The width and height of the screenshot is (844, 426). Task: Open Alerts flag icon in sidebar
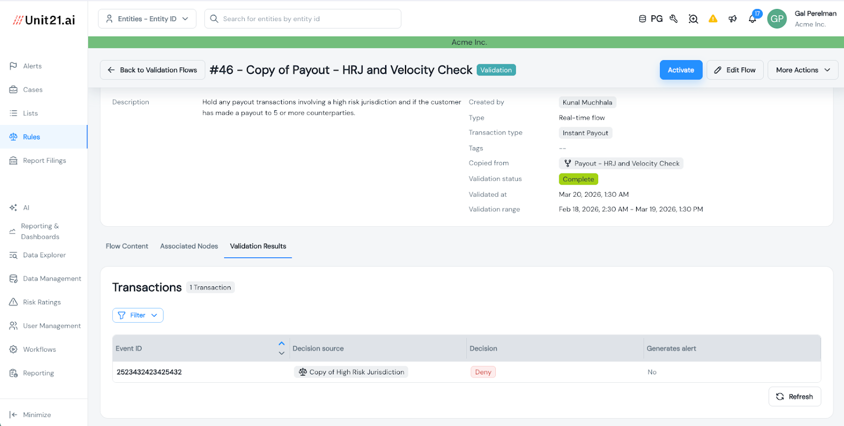(x=13, y=66)
